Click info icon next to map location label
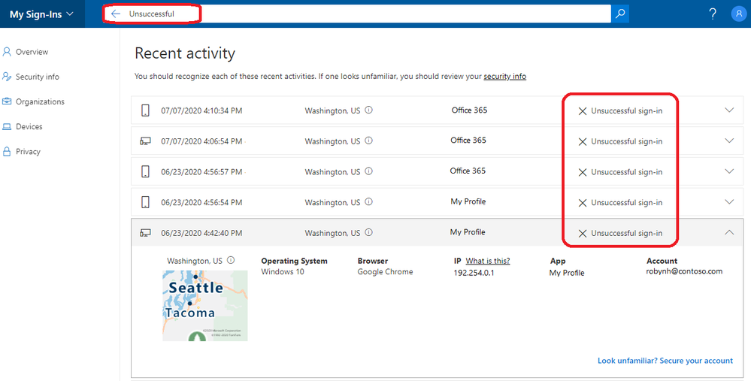This screenshot has height=381, width=751. (x=231, y=260)
